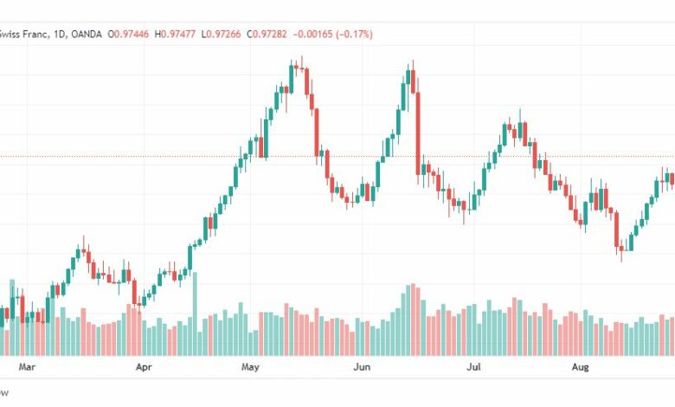Click the Aug label on the time axis
Screen dimensions: 675x407
(x=580, y=367)
